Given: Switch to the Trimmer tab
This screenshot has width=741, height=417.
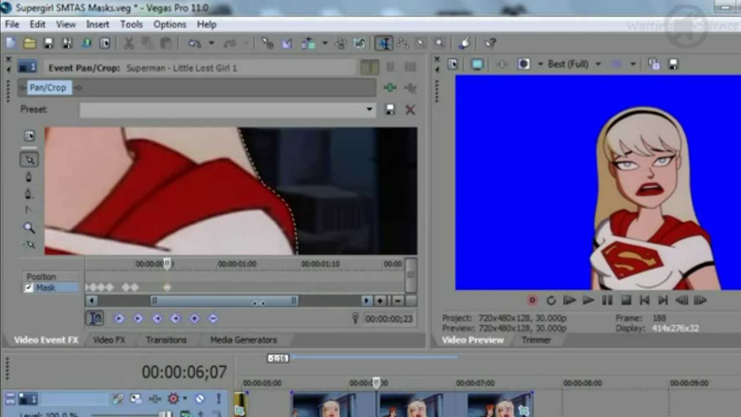Looking at the screenshot, I should [x=537, y=340].
